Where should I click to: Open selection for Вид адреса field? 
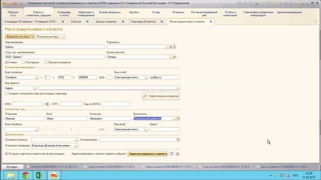(35, 88)
